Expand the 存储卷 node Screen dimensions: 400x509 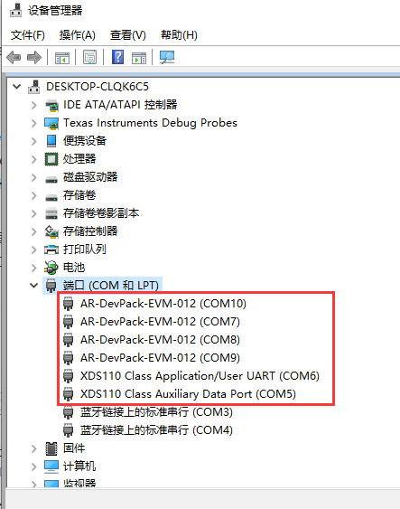click(x=33, y=195)
